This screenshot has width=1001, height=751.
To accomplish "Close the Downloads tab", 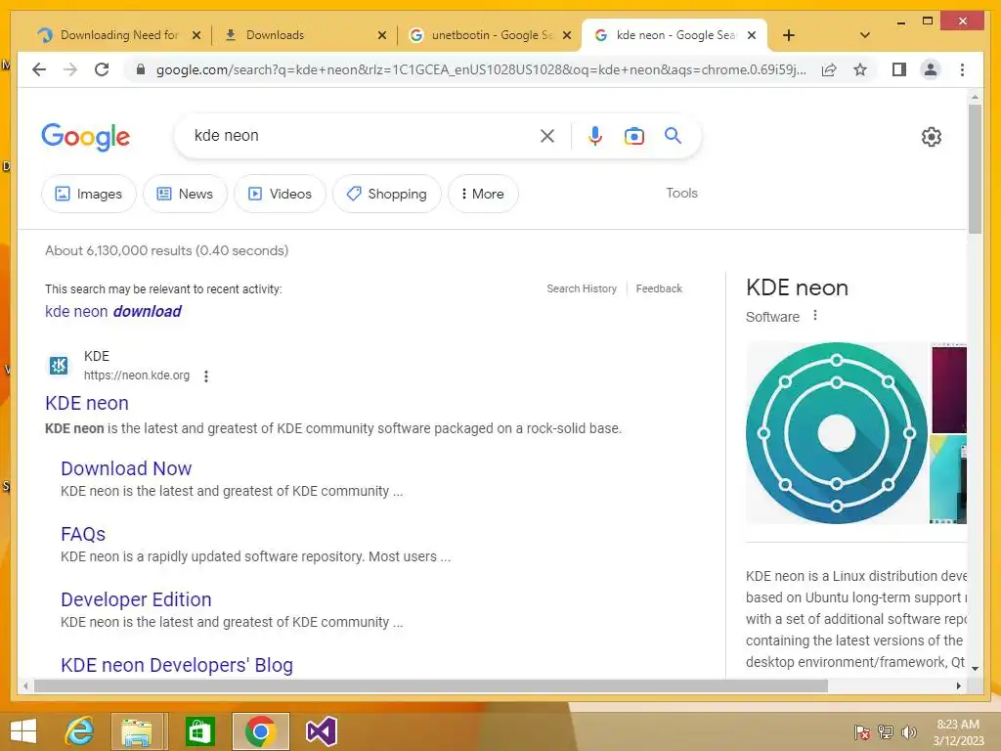I will (x=382, y=35).
